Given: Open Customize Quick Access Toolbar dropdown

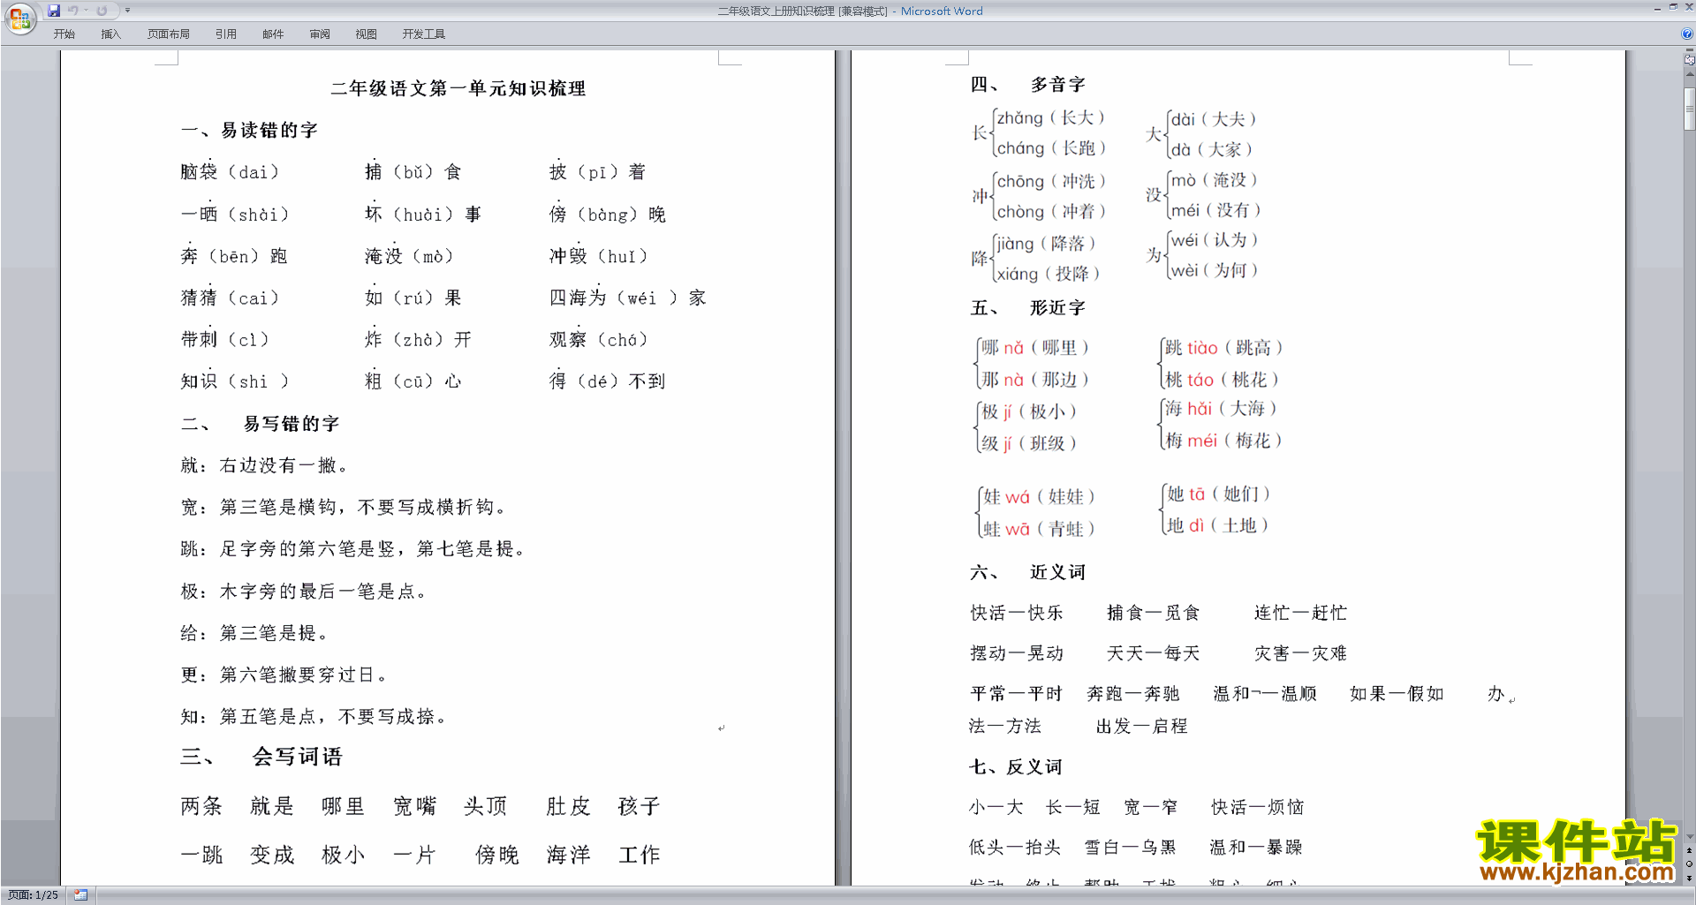Looking at the screenshot, I should (127, 11).
